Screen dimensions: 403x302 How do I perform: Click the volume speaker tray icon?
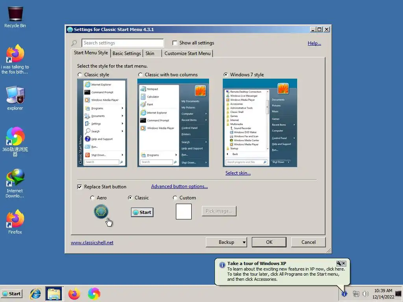(x=365, y=294)
